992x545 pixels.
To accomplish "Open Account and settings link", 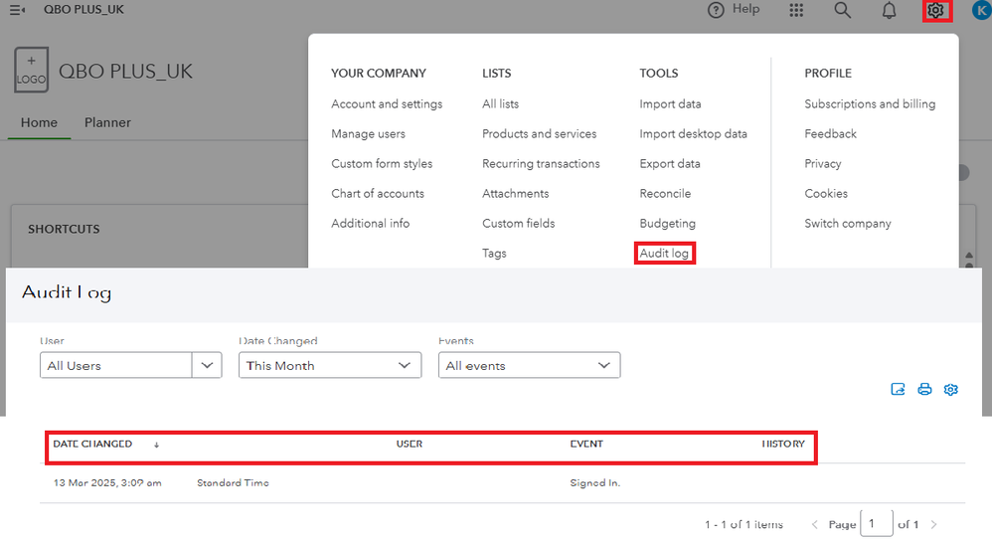I will 387,104.
